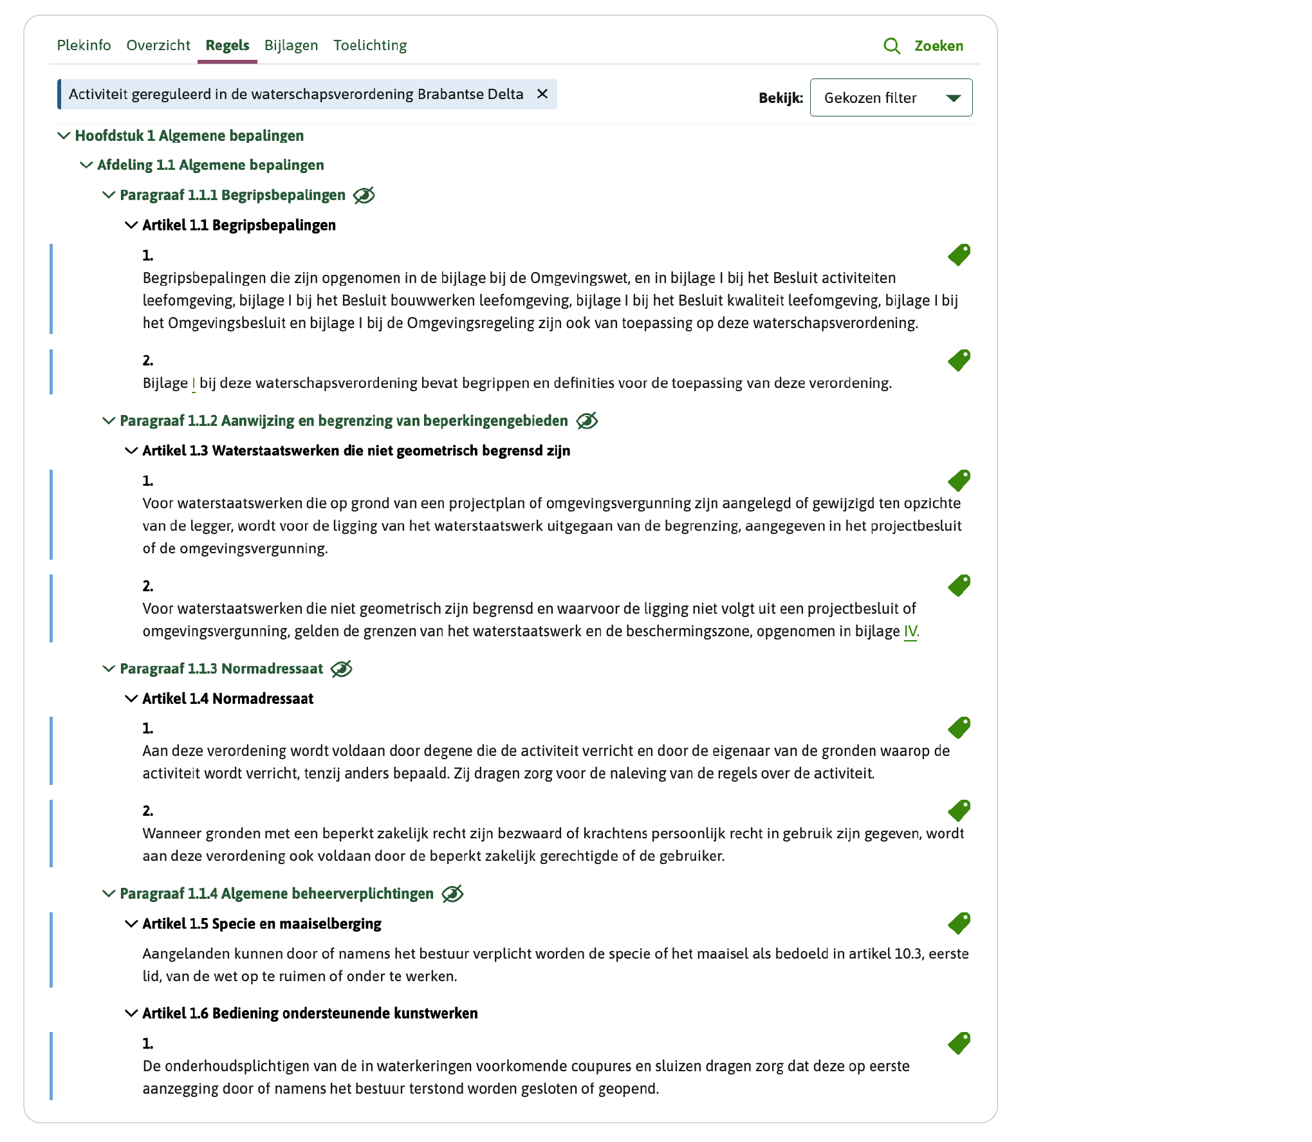Click tag icon for Artikel 1.1 lid 2
The width and height of the screenshot is (1312, 1142).
[959, 360]
